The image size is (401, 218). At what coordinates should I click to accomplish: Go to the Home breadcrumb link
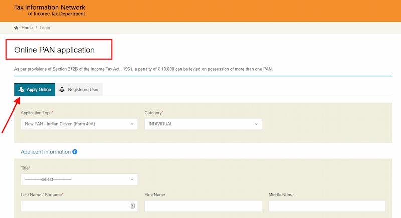click(27, 28)
